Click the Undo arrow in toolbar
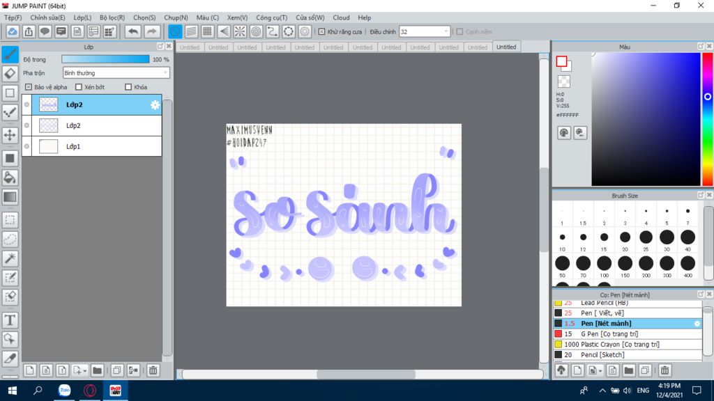The image size is (714, 401). pos(133,31)
